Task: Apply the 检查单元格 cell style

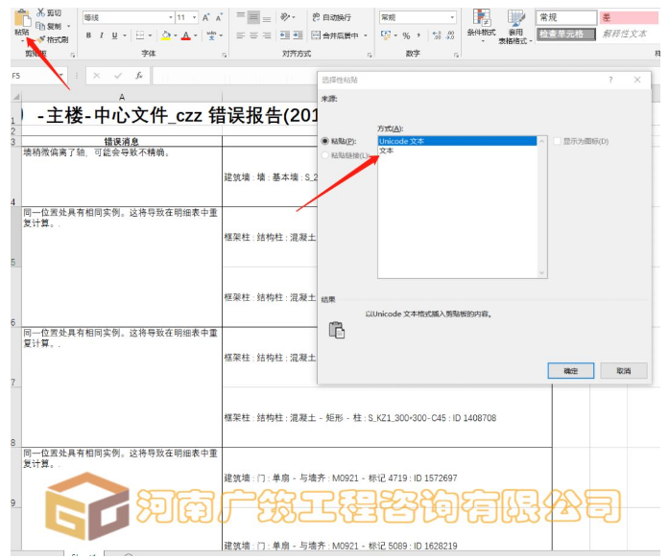Action: coord(566,34)
